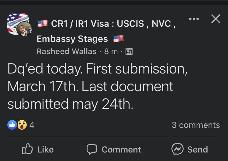Dismiss the post with the X icon
228x161 pixels.
(216, 19)
